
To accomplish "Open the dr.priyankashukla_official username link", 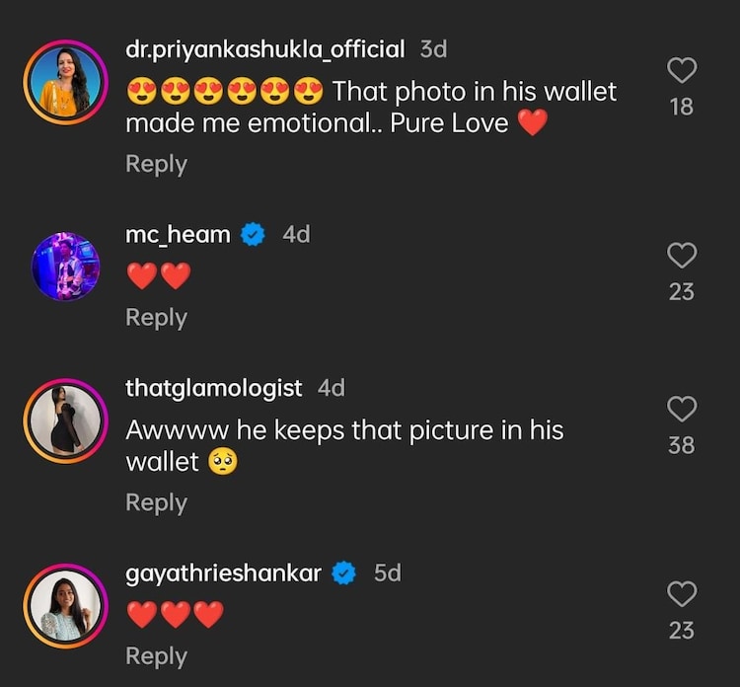I will (x=264, y=48).
